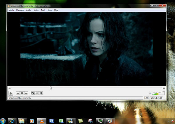Mute audio via the speaker icon
The width and height of the screenshot is (175, 124).
click(150, 93)
